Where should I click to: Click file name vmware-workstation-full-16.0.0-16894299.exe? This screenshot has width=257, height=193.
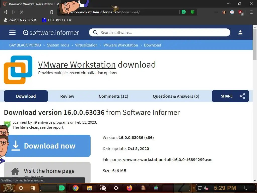click(x=167, y=160)
